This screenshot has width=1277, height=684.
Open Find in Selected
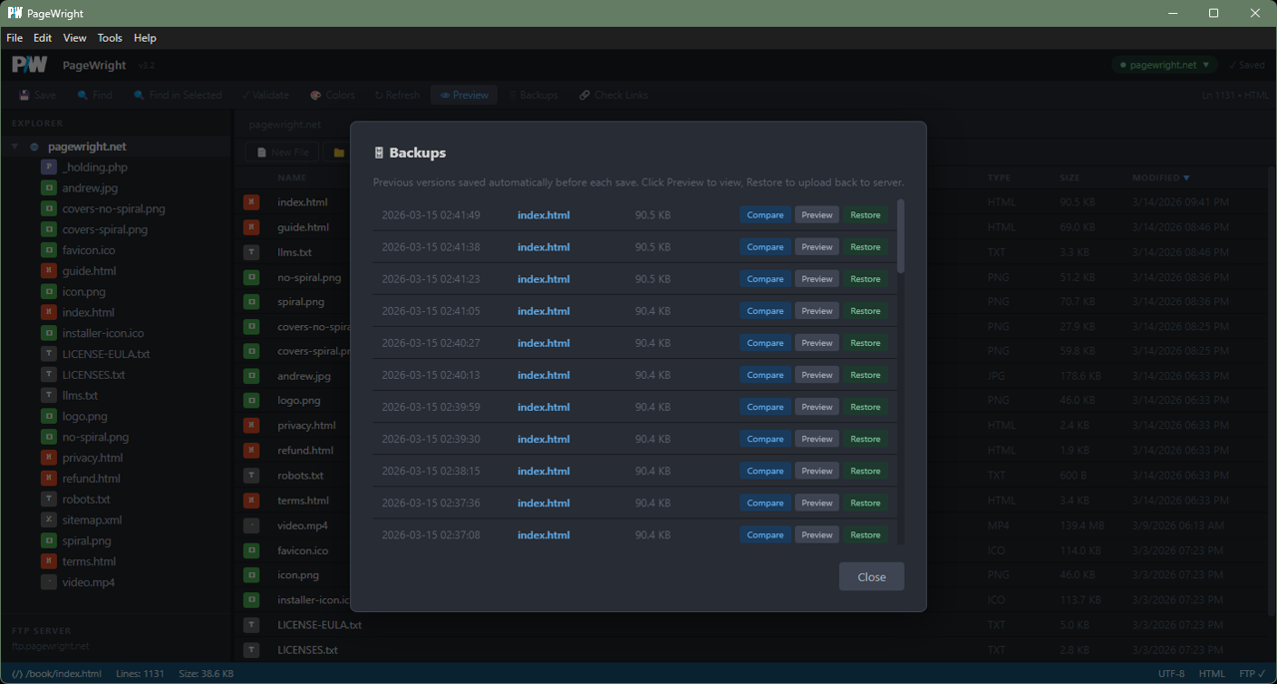[178, 95]
